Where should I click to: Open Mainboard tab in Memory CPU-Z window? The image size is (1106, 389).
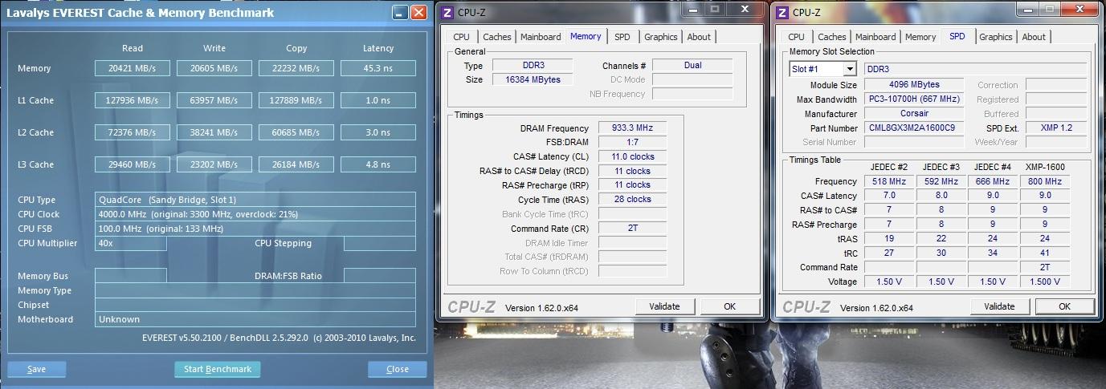pos(541,37)
